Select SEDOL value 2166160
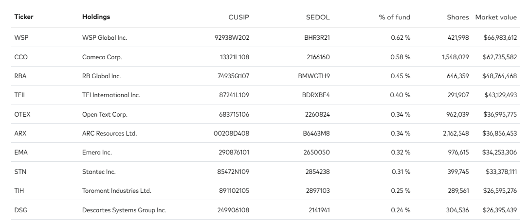Viewport: 529px width, 223px height. [x=319, y=57]
